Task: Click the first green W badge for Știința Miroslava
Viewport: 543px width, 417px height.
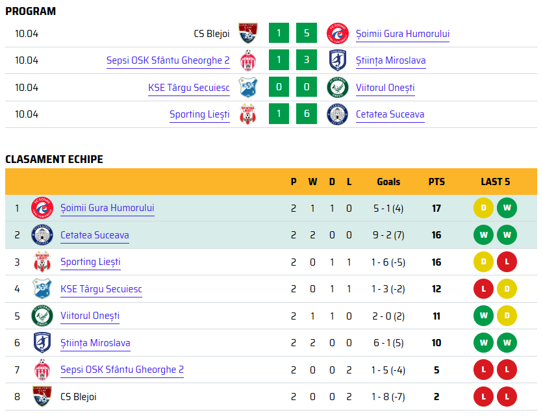Action: (x=483, y=342)
